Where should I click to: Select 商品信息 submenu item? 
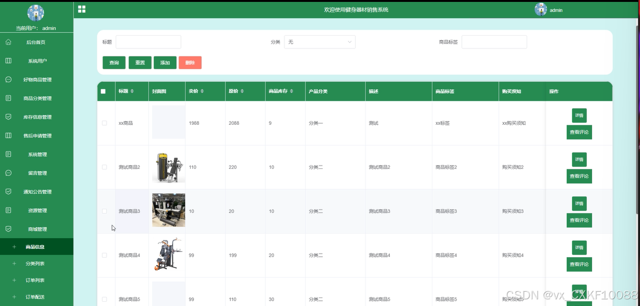tap(37, 247)
